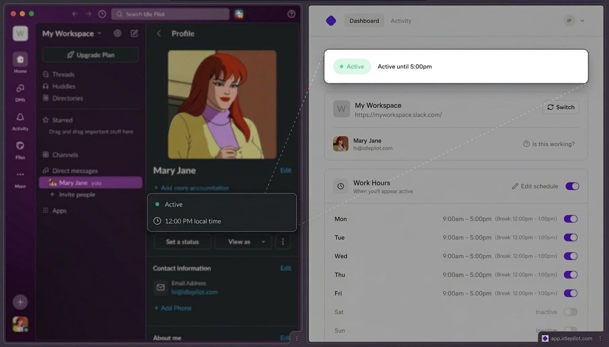Disable the Work Hours master toggle
Viewport: 609px width, 347px height.
(572, 186)
